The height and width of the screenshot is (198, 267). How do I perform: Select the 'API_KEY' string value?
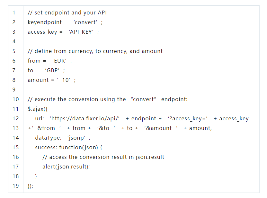coord(82,32)
